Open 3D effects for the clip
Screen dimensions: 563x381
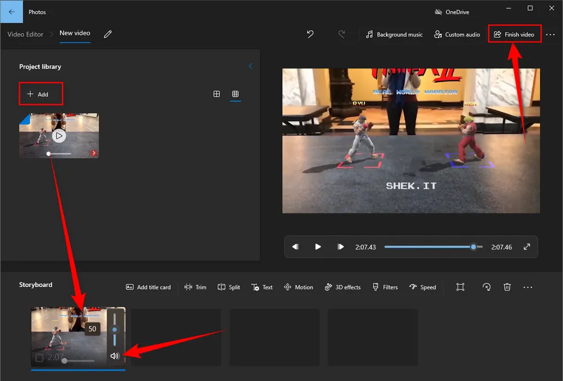(342, 287)
